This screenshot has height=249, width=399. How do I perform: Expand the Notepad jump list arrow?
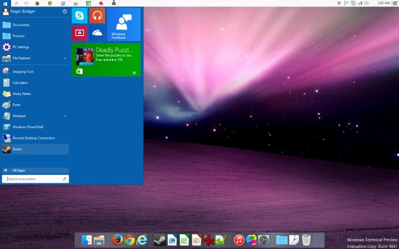tap(65, 116)
